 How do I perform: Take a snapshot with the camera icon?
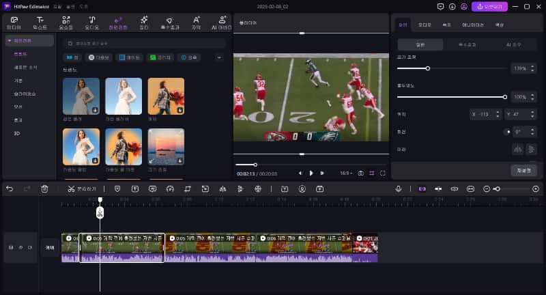(x=361, y=173)
